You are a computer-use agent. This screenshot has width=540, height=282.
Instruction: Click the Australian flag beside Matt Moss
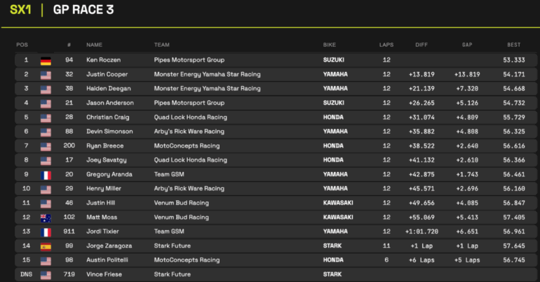pos(46,218)
